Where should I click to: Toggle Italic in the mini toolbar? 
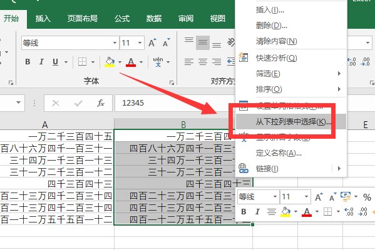(x=257, y=211)
